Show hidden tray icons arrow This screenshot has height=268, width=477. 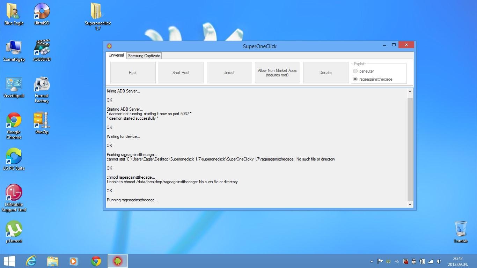tap(372, 261)
